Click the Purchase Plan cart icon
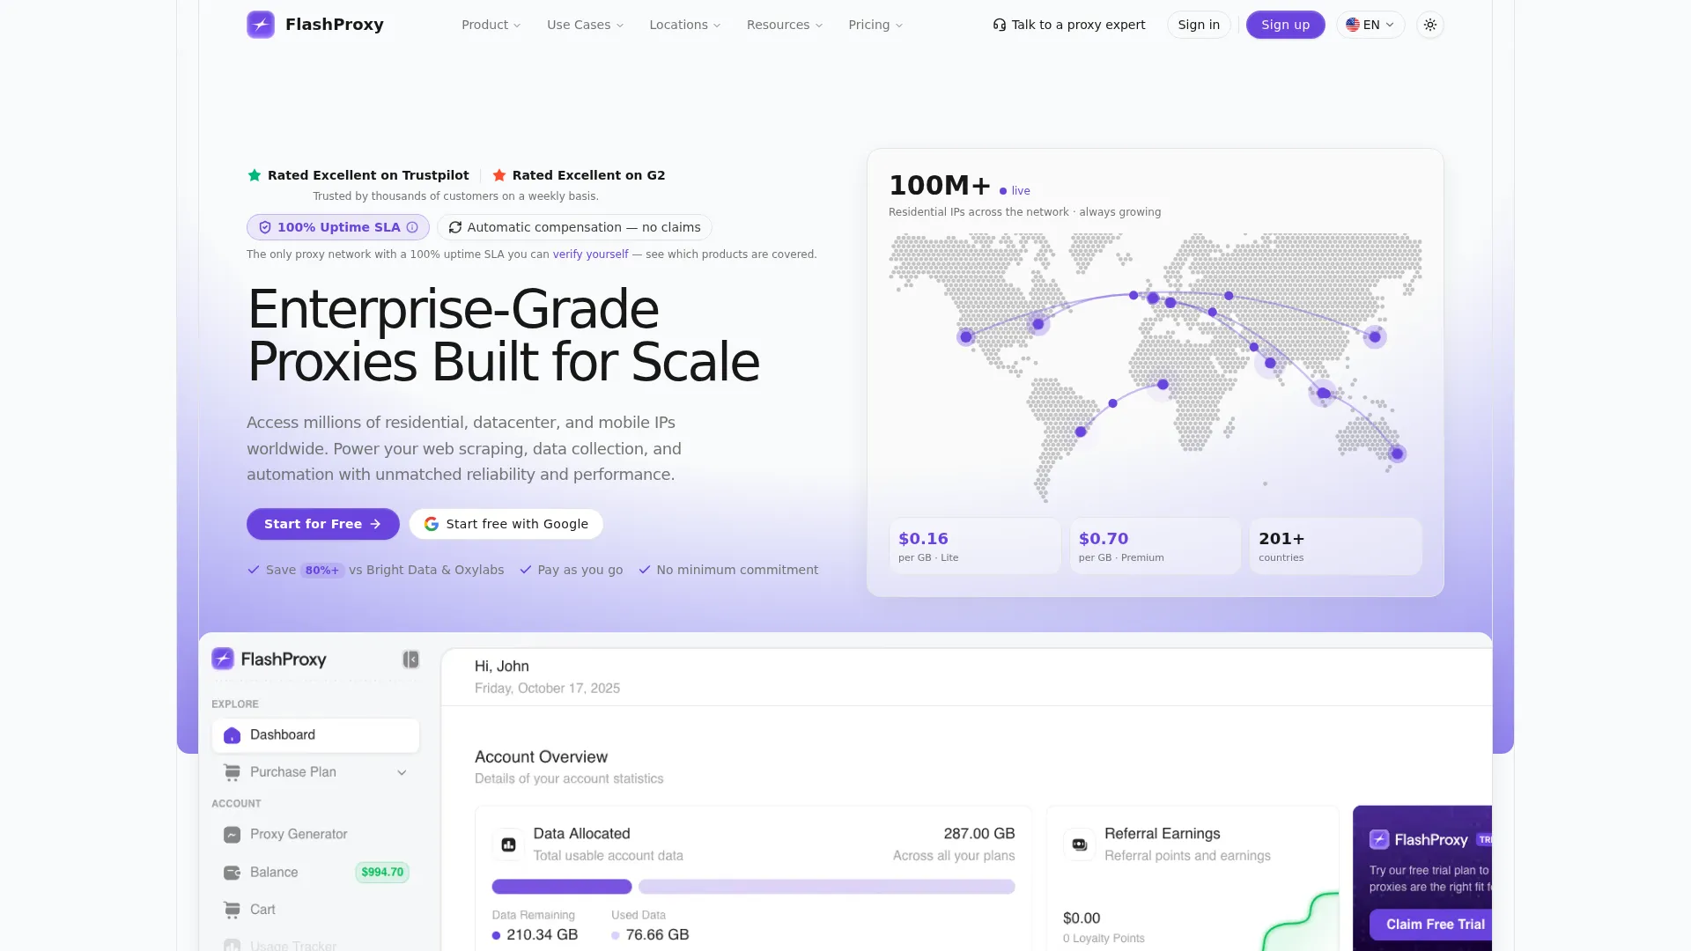The image size is (1691, 951). [233, 772]
